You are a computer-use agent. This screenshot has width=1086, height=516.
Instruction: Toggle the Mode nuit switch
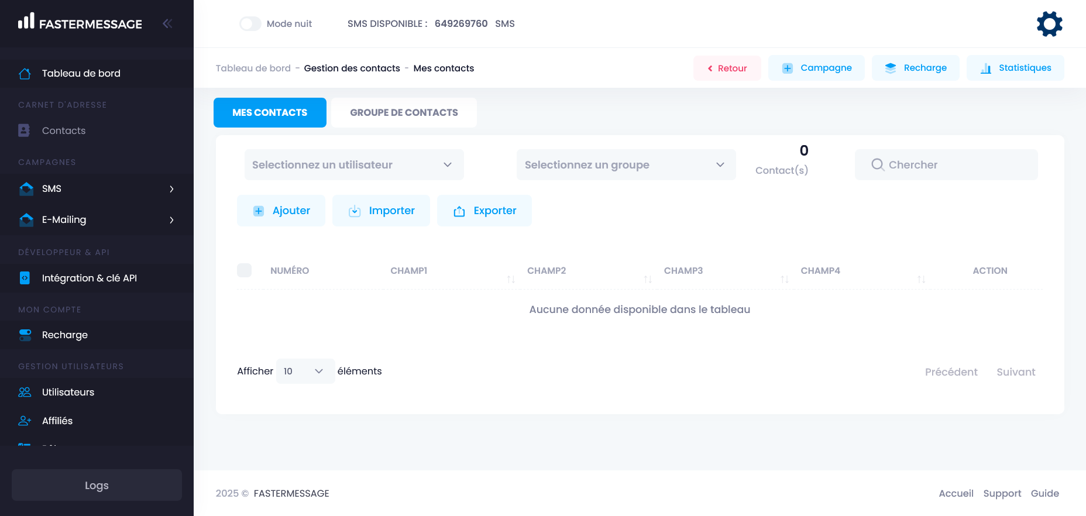[x=250, y=24]
